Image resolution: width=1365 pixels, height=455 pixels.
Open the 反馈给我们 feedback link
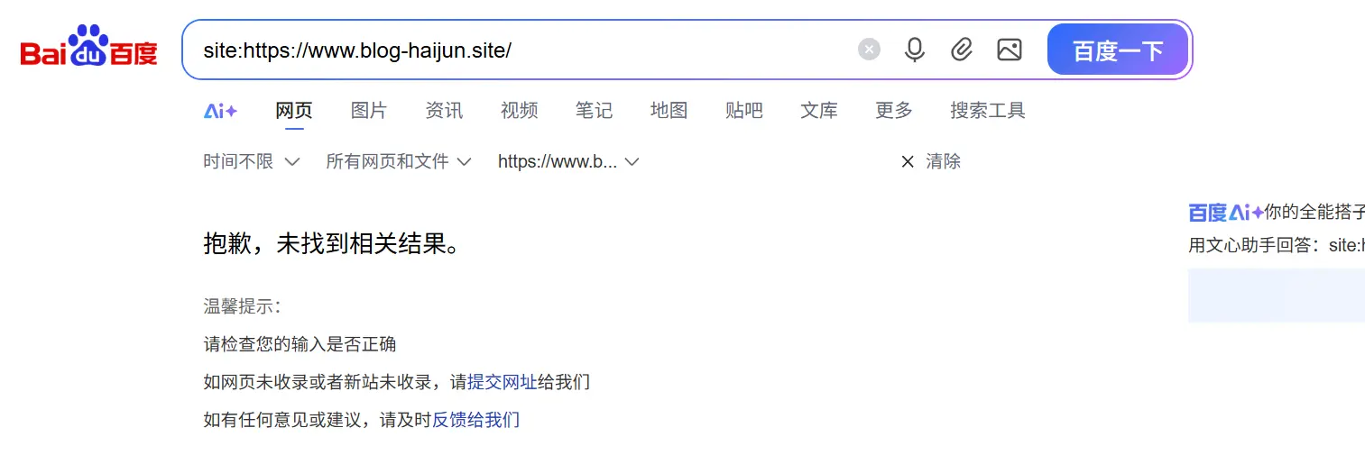pos(475,420)
